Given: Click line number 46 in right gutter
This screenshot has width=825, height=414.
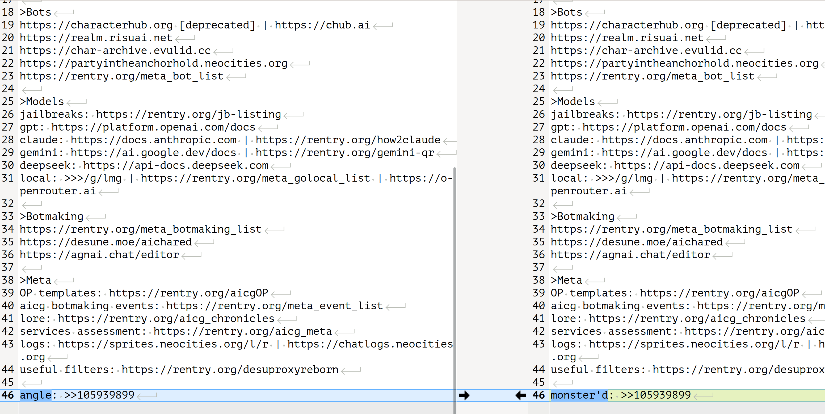Looking at the screenshot, I should (x=539, y=395).
